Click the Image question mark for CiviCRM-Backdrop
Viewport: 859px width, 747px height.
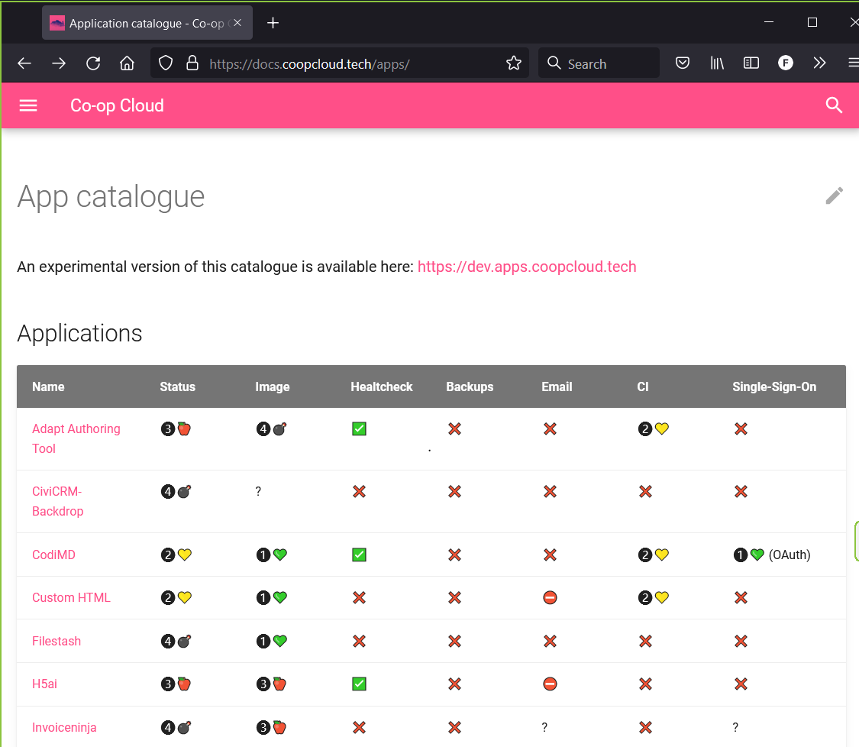(x=258, y=492)
